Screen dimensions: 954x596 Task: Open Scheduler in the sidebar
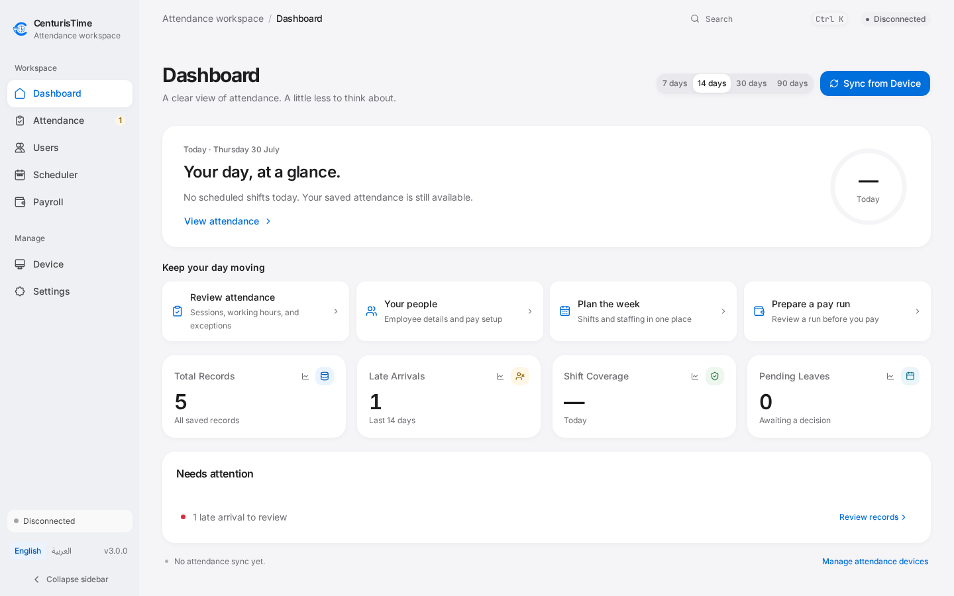click(x=70, y=175)
